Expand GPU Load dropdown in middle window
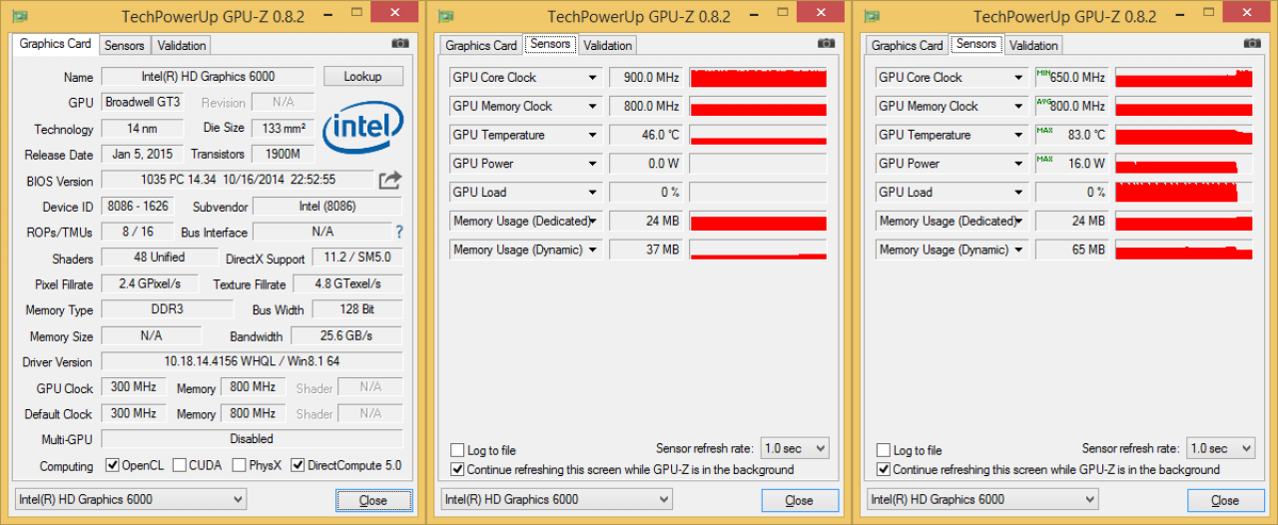The height and width of the screenshot is (525, 1278). coord(592,193)
